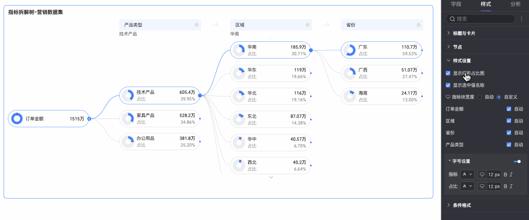The width and height of the screenshot is (529, 220).
Task: Remove the 区域 dimension header
Action: coord(307,25)
